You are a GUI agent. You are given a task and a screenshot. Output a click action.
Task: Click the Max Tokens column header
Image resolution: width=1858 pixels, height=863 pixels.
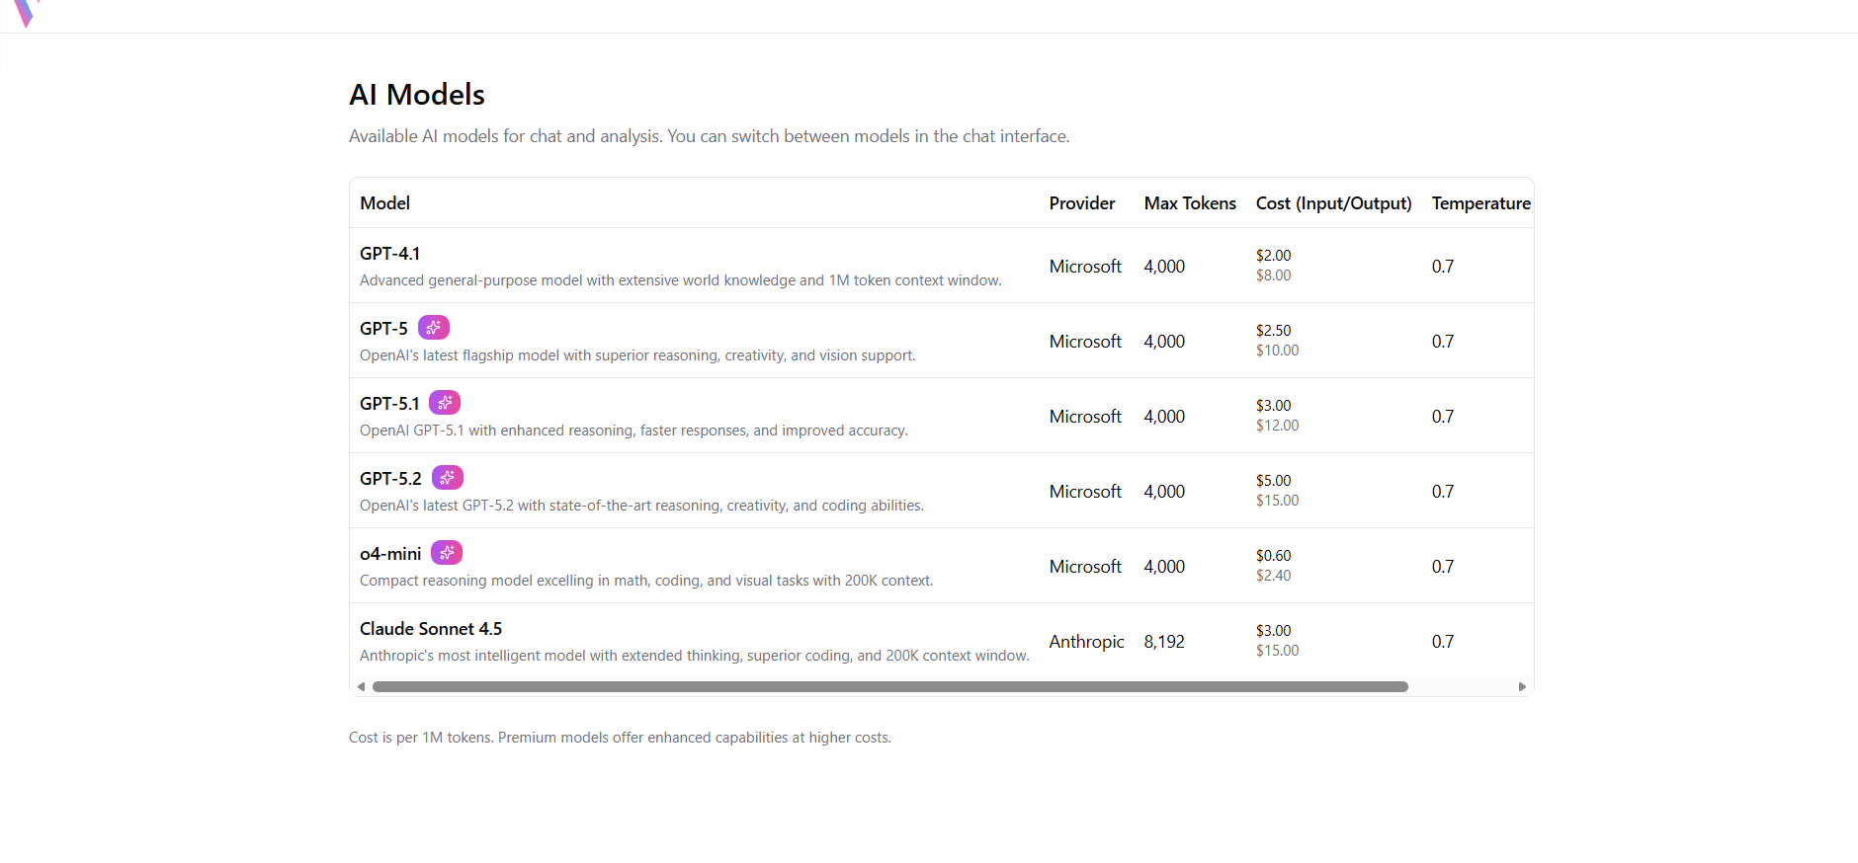1189,203
